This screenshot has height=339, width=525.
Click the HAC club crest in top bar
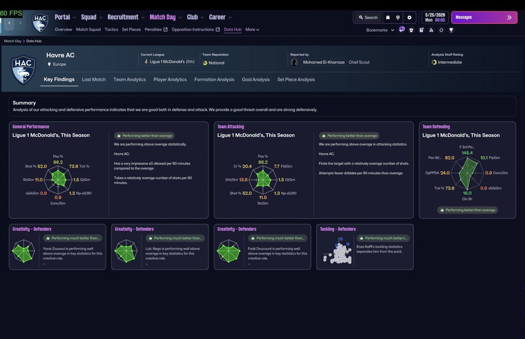(x=41, y=23)
